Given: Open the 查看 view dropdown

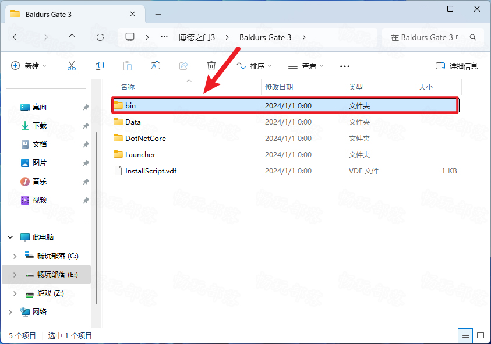Looking at the screenshot, I should pyautogui.click(x=306, y=66).
